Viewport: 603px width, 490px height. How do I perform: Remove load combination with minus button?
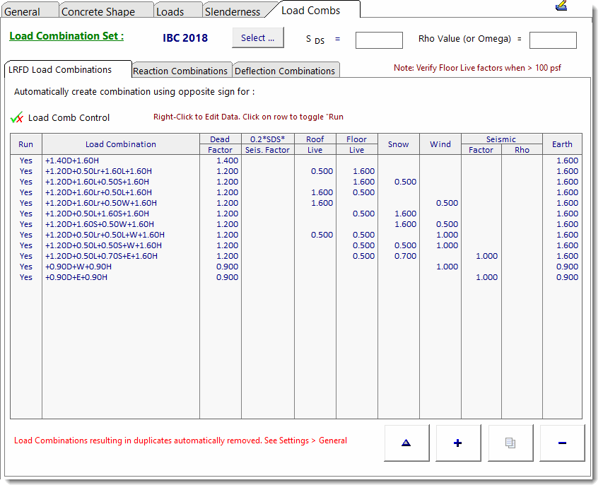pyautogui.click(x=562, y=443)
